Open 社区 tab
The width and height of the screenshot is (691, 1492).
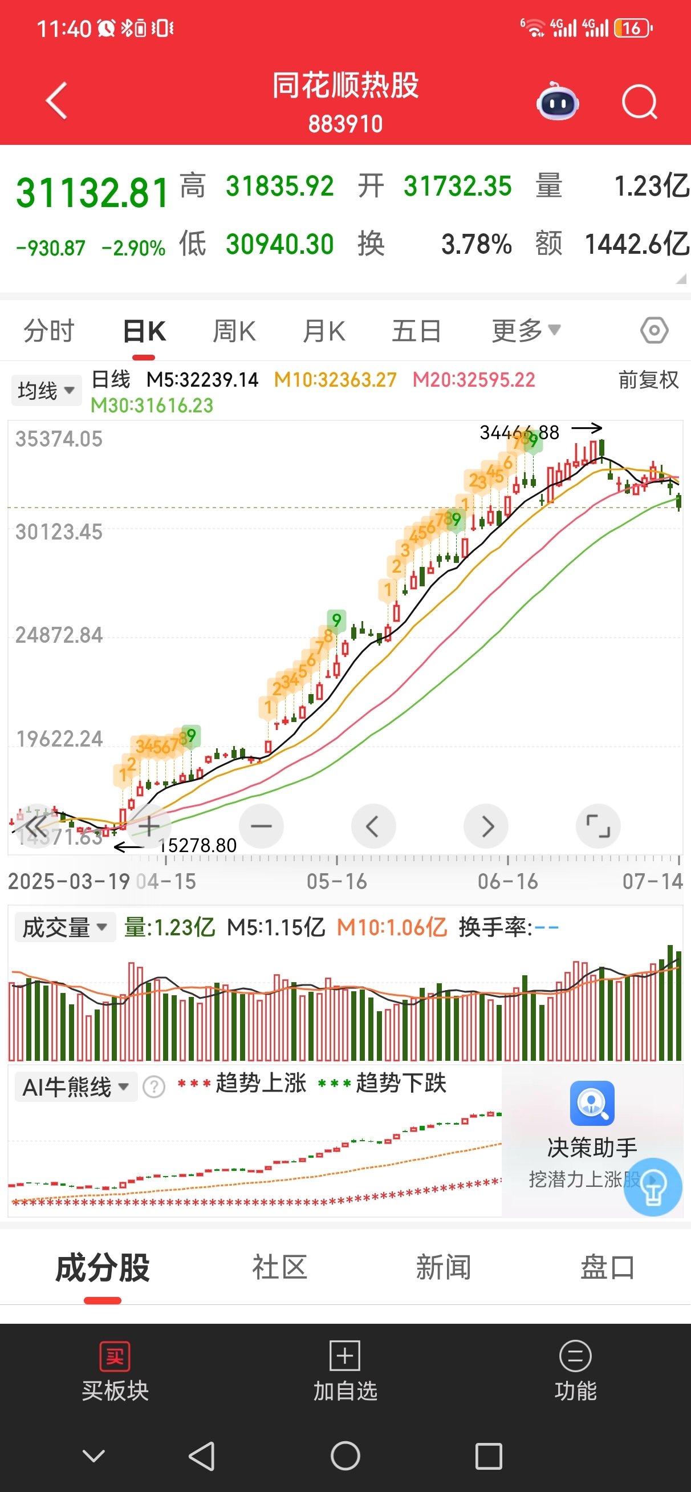[x=279, y=1267]
